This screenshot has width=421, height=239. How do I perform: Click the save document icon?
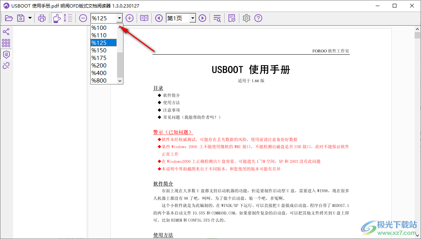[21, 18]
